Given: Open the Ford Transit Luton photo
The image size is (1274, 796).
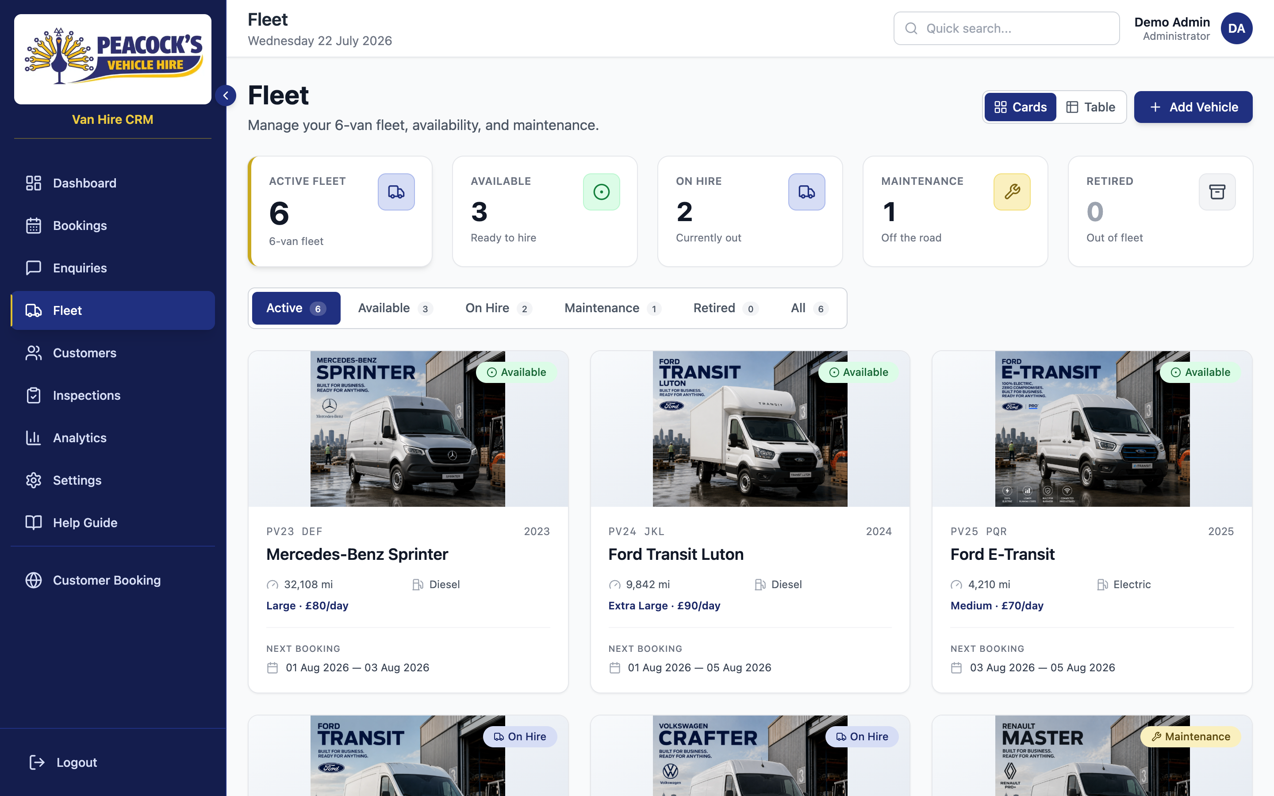Looking at the screenshot, I should [x=750, y=429].
